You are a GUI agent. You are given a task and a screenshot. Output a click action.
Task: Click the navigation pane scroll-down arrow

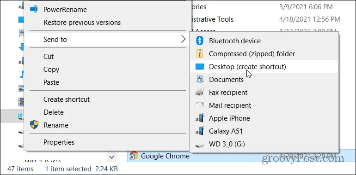pyautogui.click(x=111, y=157)
